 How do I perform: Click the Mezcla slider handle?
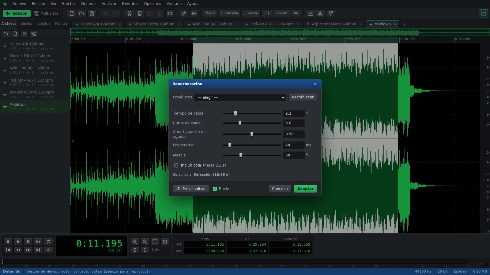click(241, 155)
